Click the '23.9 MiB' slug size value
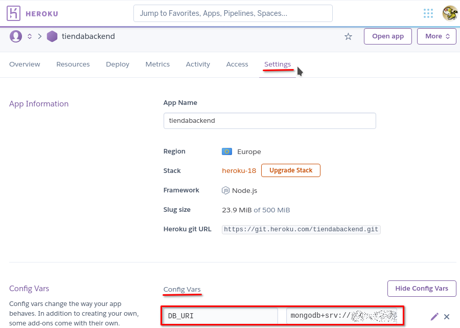The width and height of the screenshot is (460, 328). pyautogui.click(x=237, y=210)
